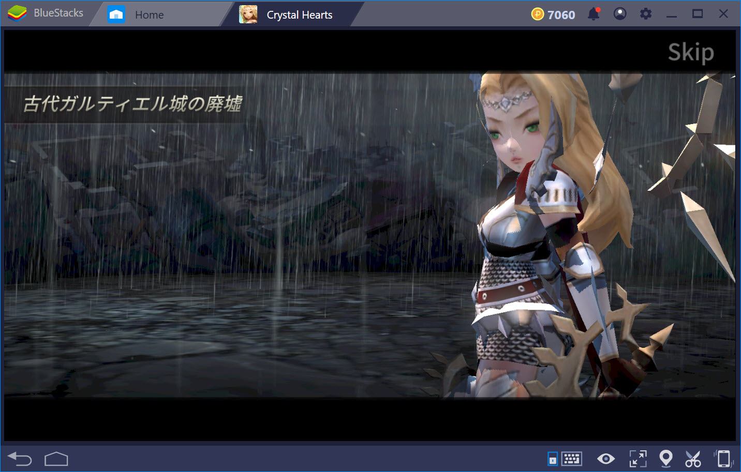Click the BlueStacks logo icon
Viewport: 741px width, 472px height.
[x=17, y=13]
